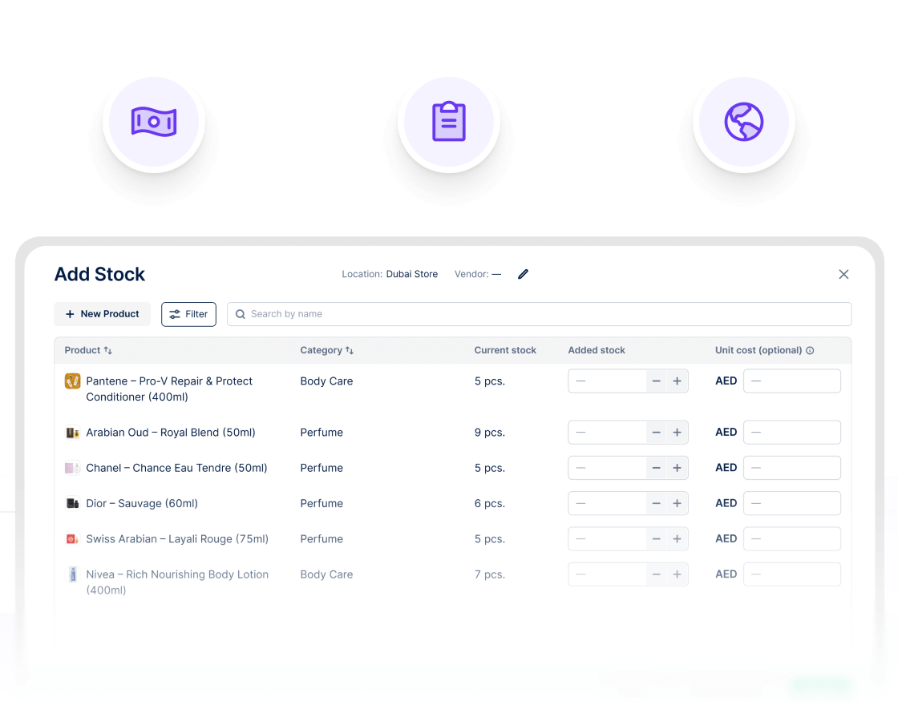The width and height of the screenshot is (898, 705).
Task: Focus the Search by name field
Action: tap(539, 314)
